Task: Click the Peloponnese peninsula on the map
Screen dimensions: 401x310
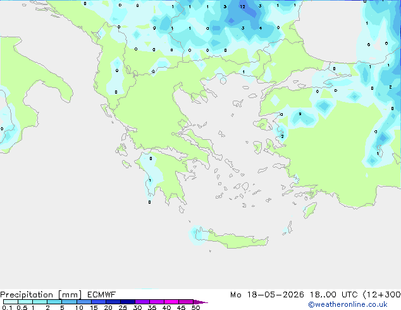Action: pyautogui.click(x=166, y=177)
